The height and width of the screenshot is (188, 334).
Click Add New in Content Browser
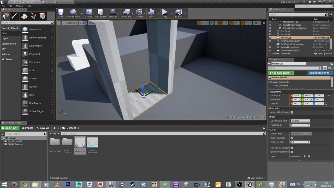[10, 128]
